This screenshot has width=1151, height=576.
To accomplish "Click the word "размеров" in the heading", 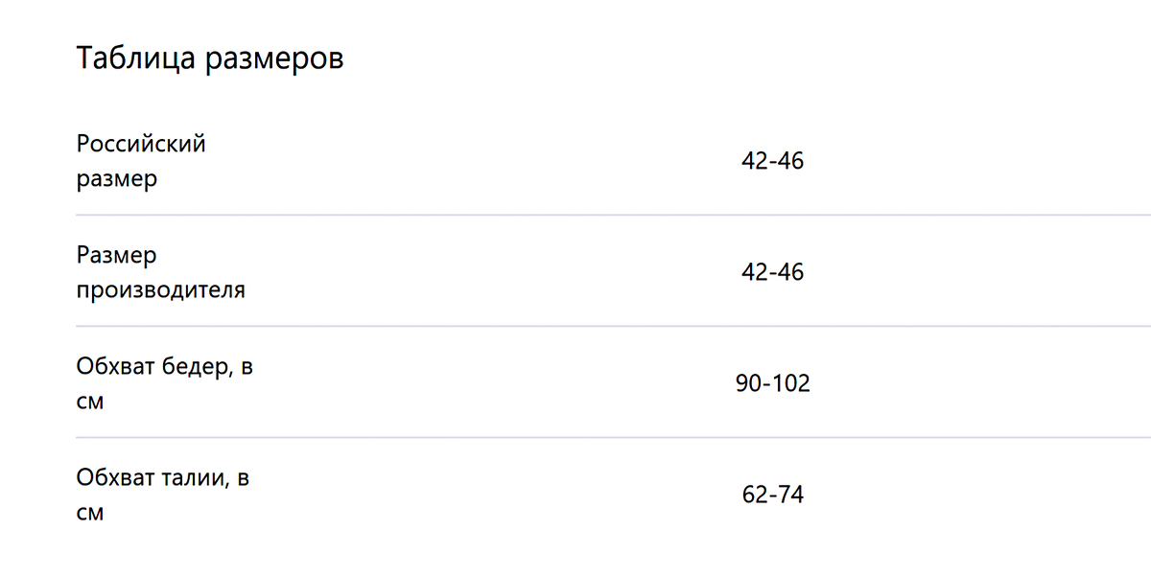I will [x=274, y=60].
